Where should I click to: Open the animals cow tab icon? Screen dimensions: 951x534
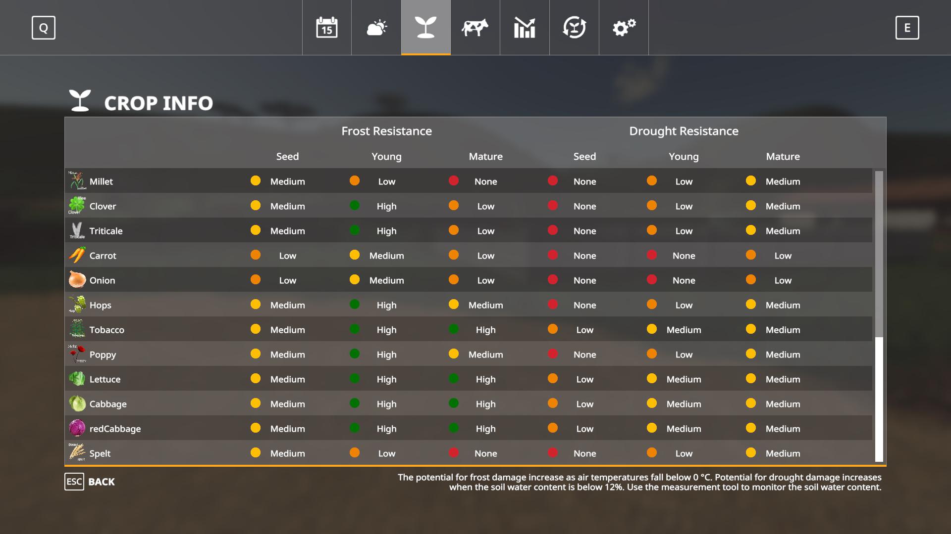pyautogui.click(x=475, y=28)
